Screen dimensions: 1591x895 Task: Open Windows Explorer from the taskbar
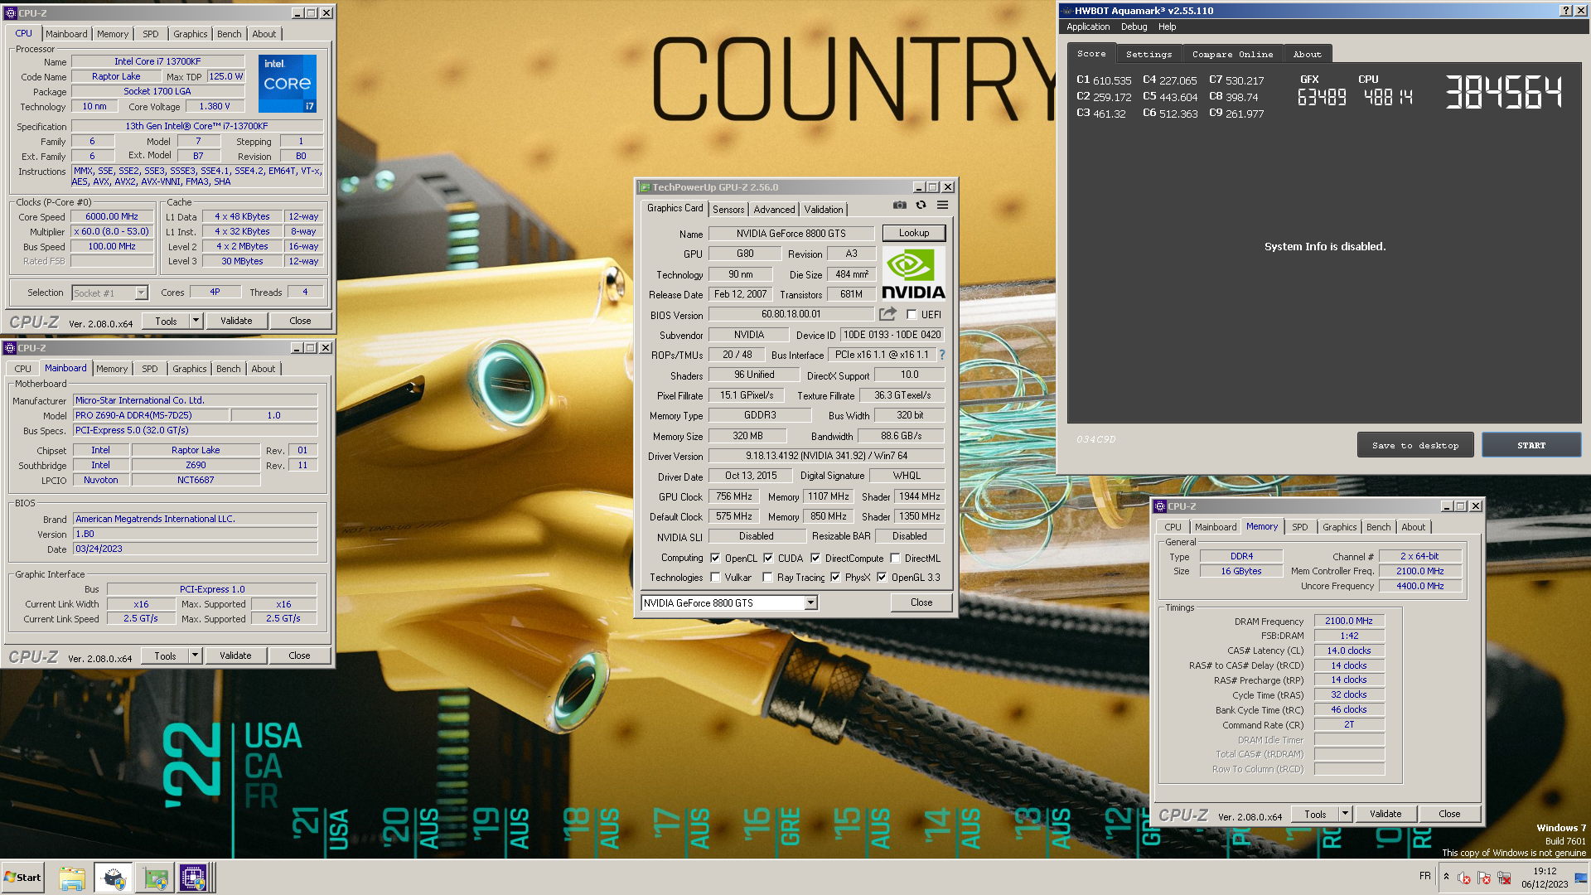coord(72,878)
